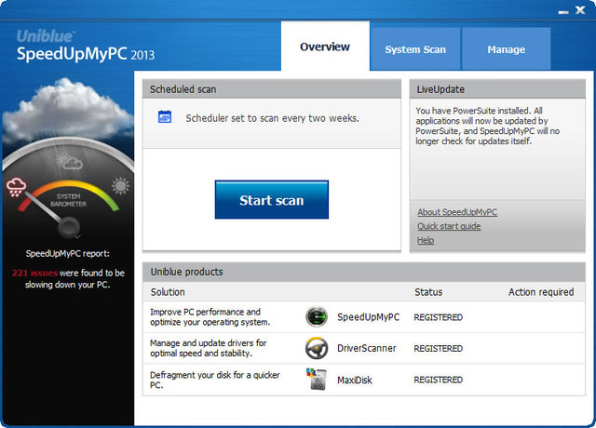Click the Status column header
596x428 pixels.
(428, 292)
